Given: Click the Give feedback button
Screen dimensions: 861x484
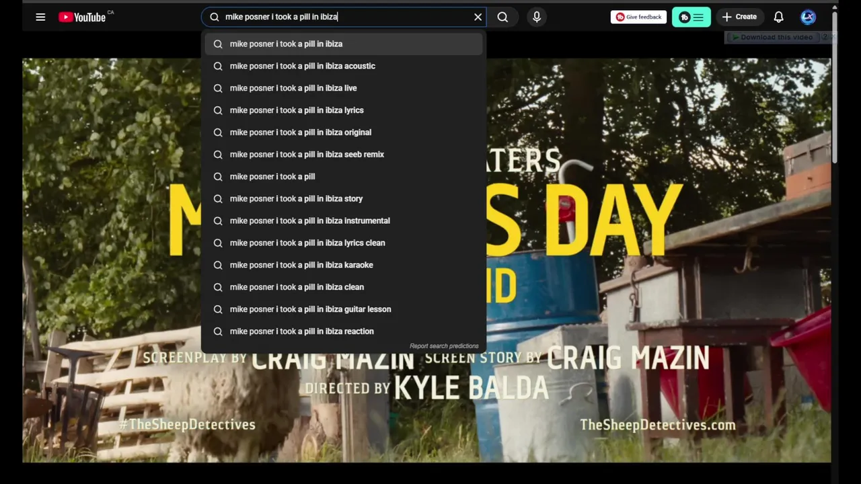Looking at the screenshot, I should coord(638,17).
